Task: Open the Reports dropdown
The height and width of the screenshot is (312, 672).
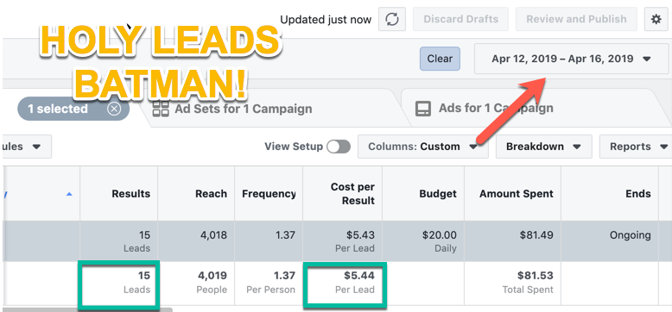Action: pyautogui.click(x=636, y=147)
